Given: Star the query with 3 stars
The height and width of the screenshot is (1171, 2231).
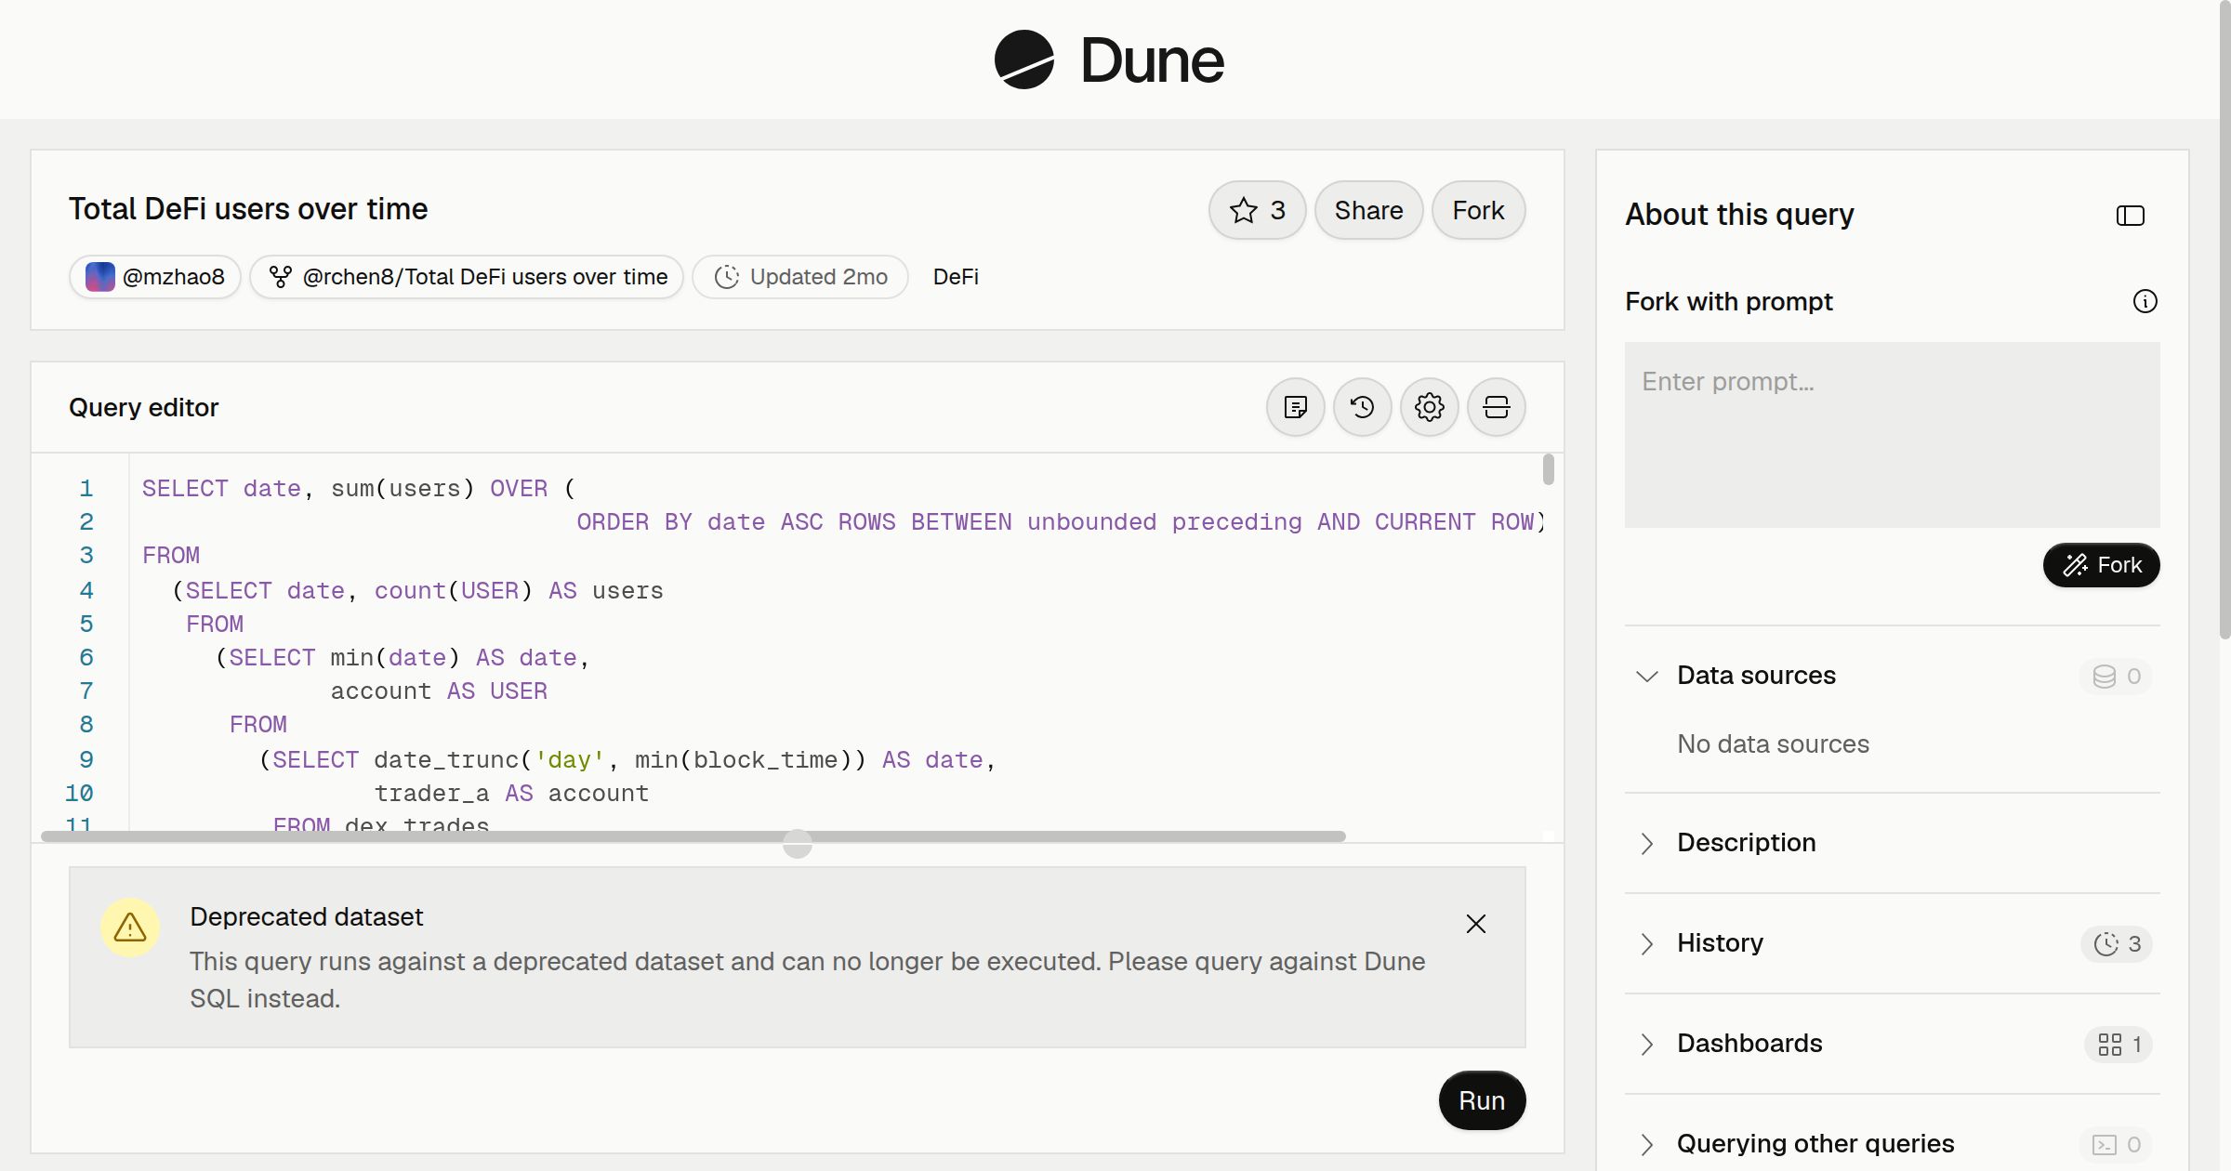Looking at the screenshot, I should (1257, 210).
